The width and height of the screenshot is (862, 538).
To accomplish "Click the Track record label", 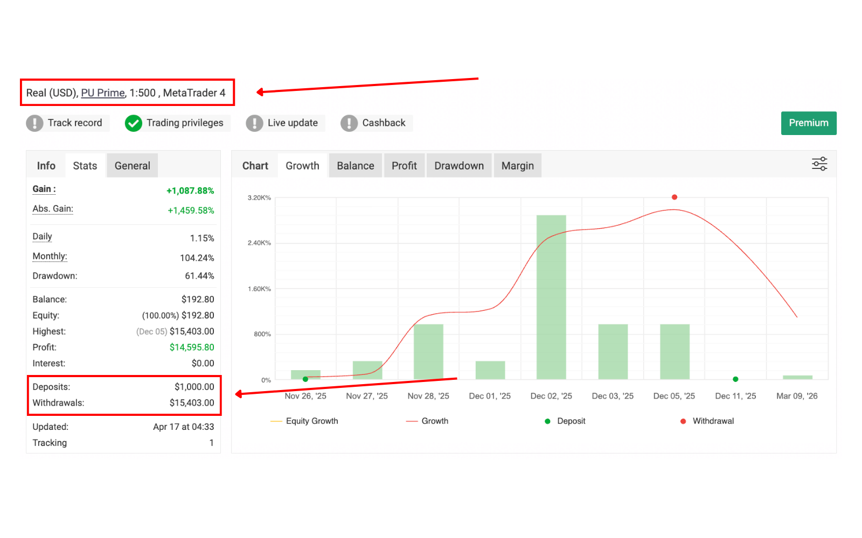I will point(75,123).
